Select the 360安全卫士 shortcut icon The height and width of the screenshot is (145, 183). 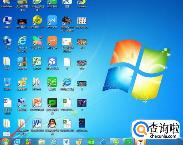37,22
